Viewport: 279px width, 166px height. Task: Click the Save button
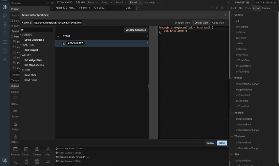pos(222,143)
